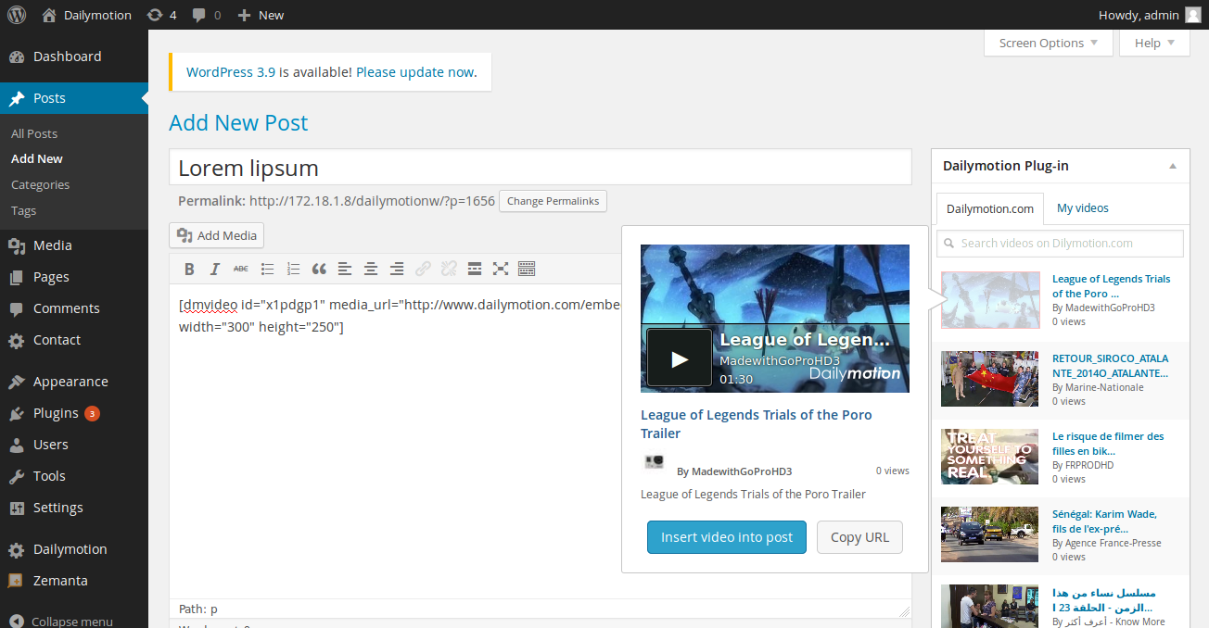Insert a numbered list
The width and height of the screenshot is (1209, 628).
[293, 270]
